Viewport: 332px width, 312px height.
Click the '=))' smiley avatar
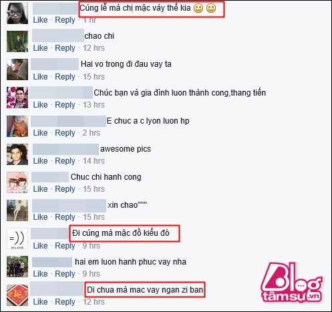pyautogui.click(x=17, y=239)
